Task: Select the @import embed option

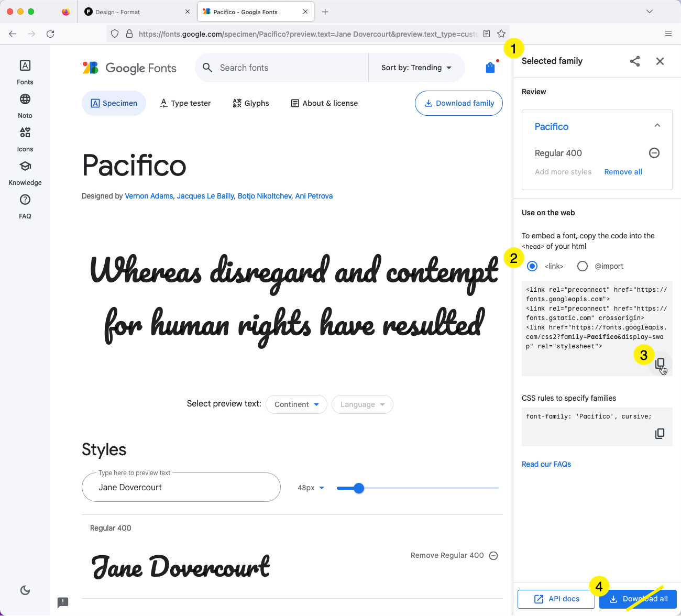Action: [583, 266]
